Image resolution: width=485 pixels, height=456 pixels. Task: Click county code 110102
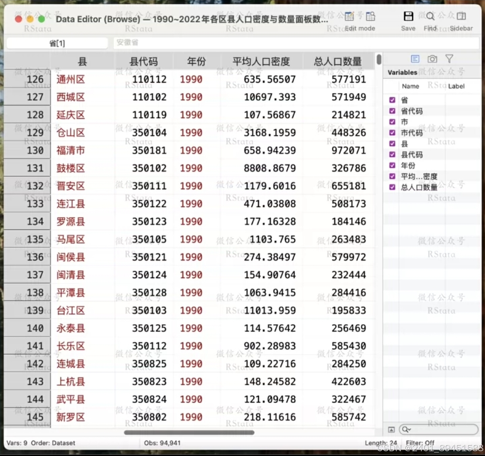(149, 97)
